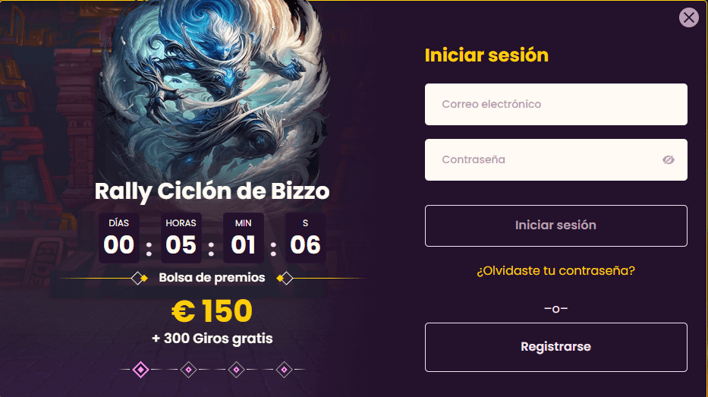The width and height of the screenshot is (708, 397).
Task: Open the Registrarse sign-up button
Action: (555, 347)
